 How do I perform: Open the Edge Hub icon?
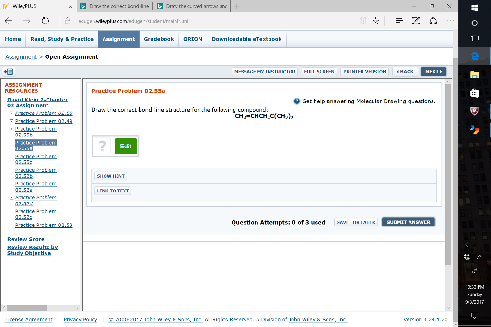point(399,21)
